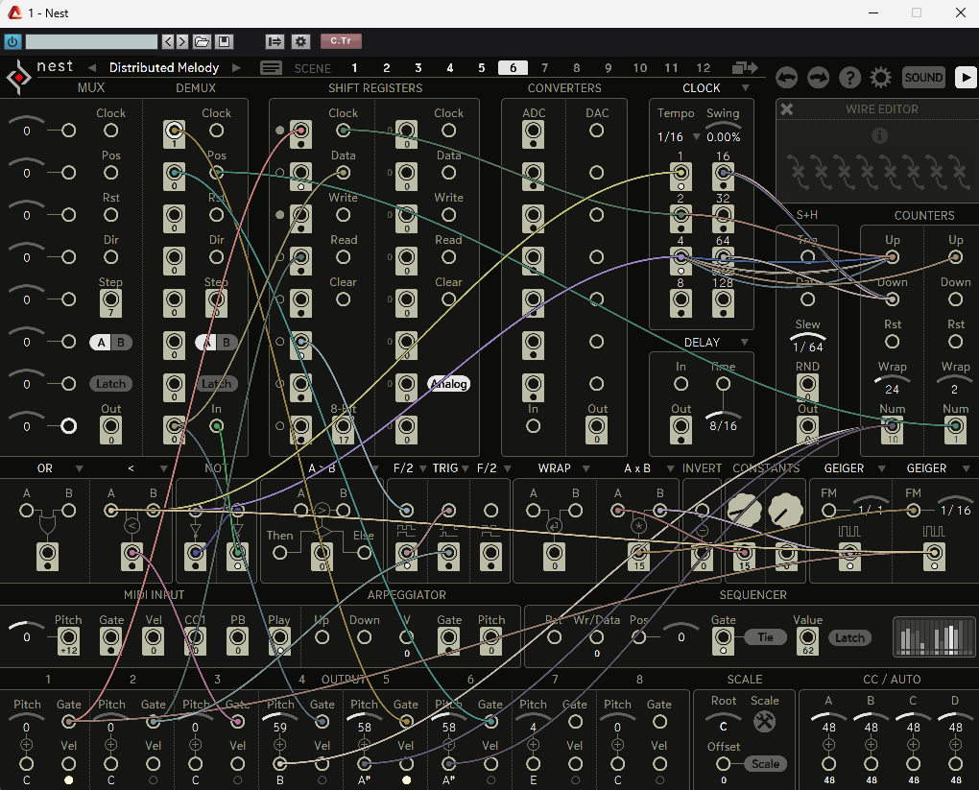
Task: Open Nest settings sun-gear icon
Action: click(881, 78)
